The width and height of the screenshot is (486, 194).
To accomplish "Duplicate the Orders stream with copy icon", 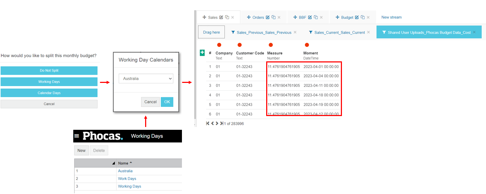I will [x=273, y=17].
